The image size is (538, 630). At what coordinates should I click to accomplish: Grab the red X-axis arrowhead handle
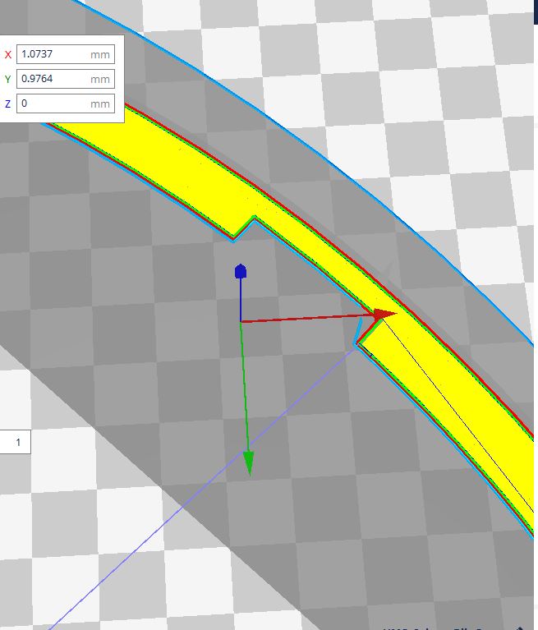tap(384, 314)
